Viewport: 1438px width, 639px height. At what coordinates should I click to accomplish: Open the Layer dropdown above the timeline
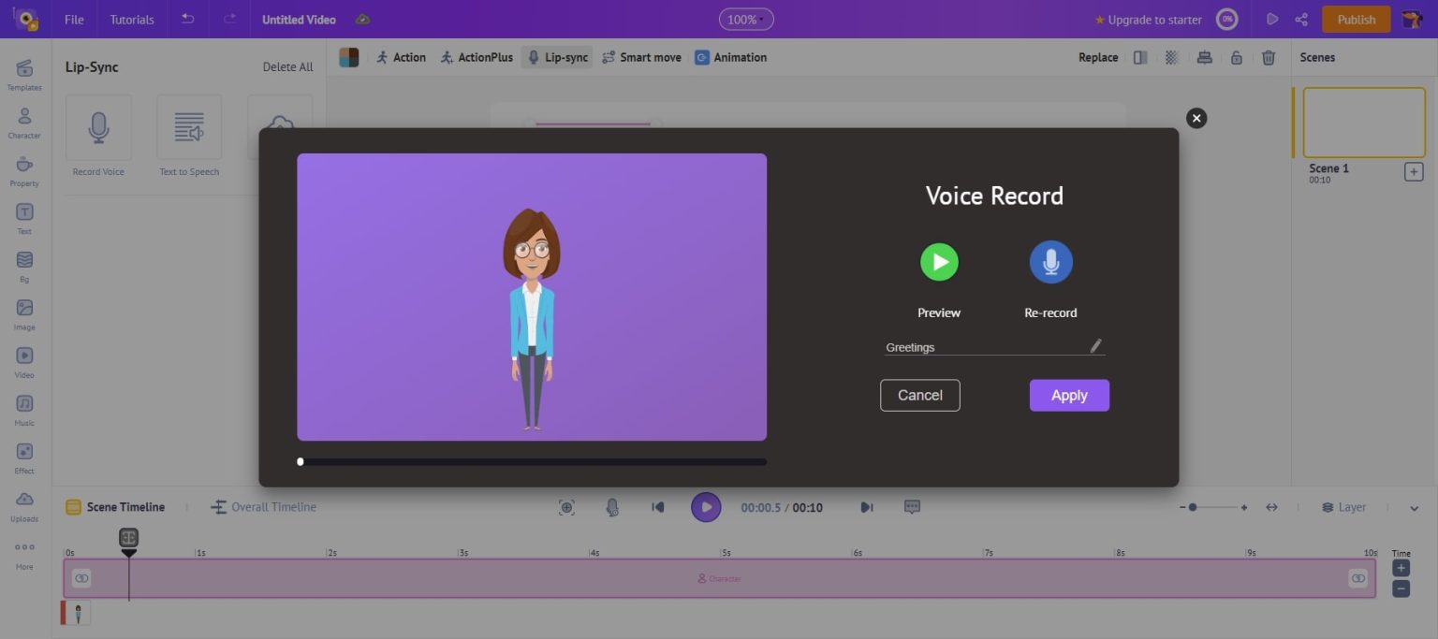1344,507
